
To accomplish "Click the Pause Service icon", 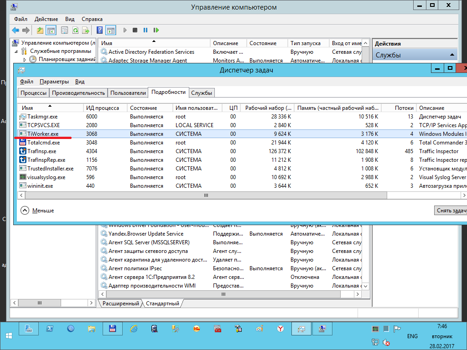I will [145, 30].
